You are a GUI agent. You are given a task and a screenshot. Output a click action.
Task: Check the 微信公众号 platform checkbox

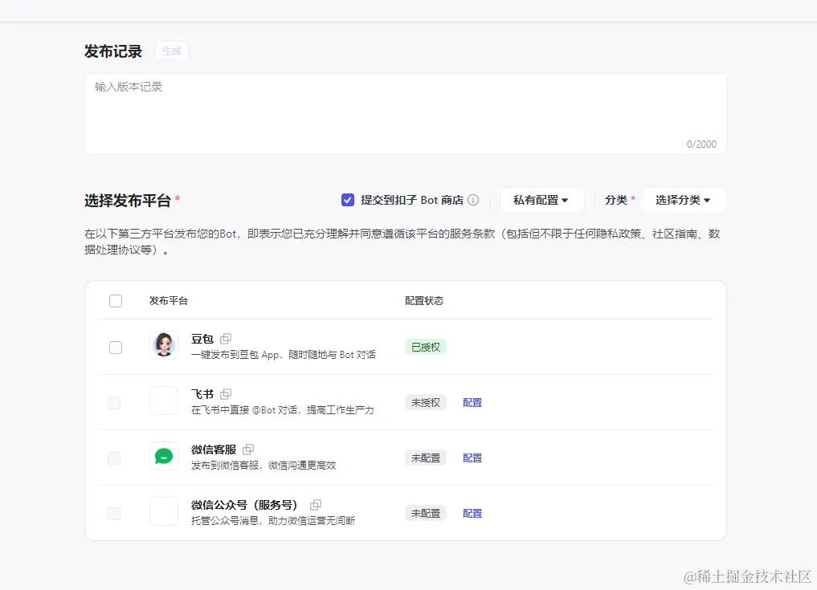114,514
